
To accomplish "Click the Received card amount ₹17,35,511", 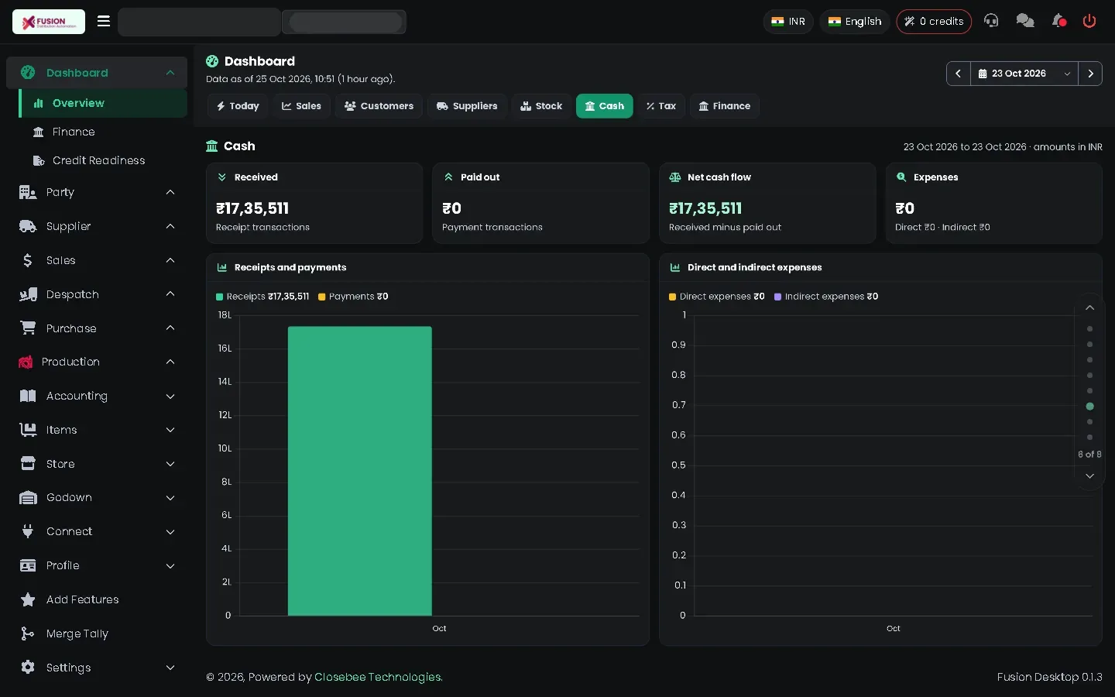I will click(252, 208).
